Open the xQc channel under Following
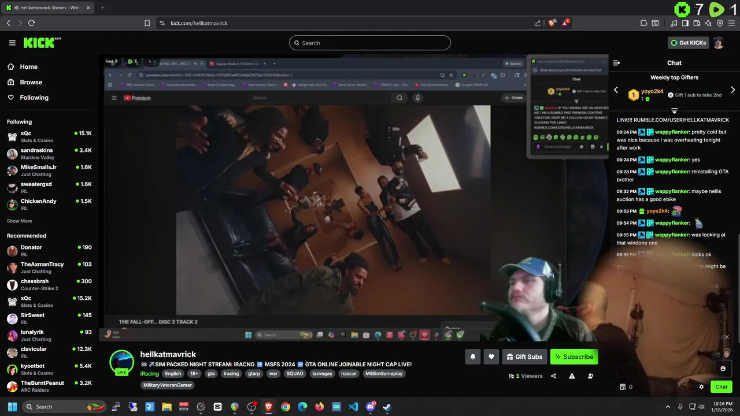 [x=49, y=136]
